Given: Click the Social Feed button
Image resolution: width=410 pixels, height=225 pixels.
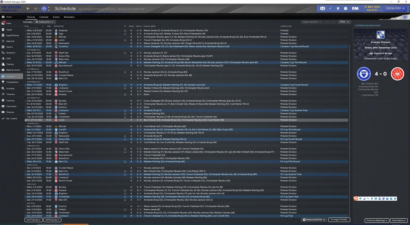Looking at the screenshot, I should point(395,8).
